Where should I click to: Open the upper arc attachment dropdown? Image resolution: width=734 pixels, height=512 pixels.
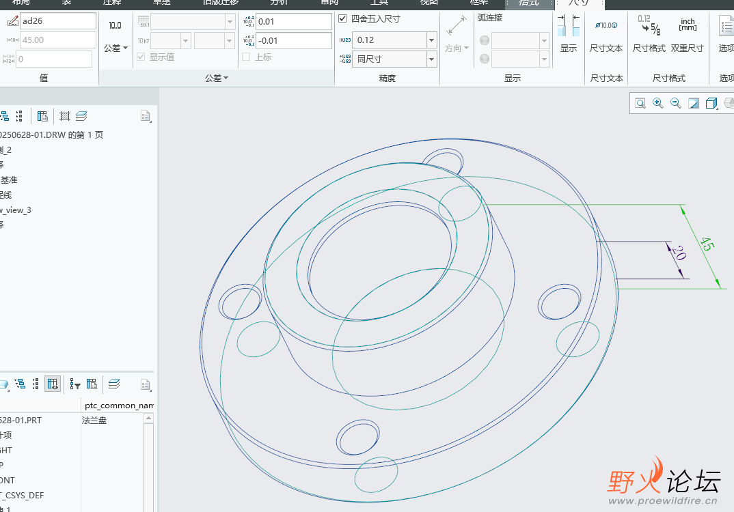(x=544, y=41)
